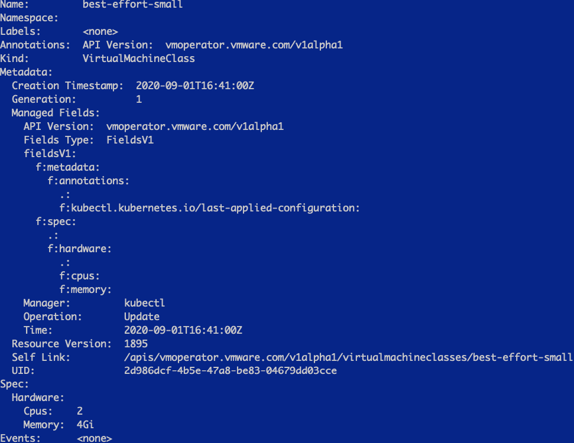
Task: Click the f:metadata: line
Action: tap(68, 167)
